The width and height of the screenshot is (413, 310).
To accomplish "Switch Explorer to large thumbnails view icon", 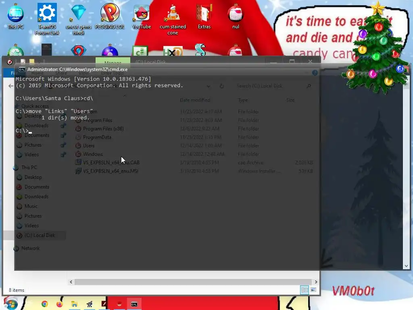I will [x=313, y=290].
